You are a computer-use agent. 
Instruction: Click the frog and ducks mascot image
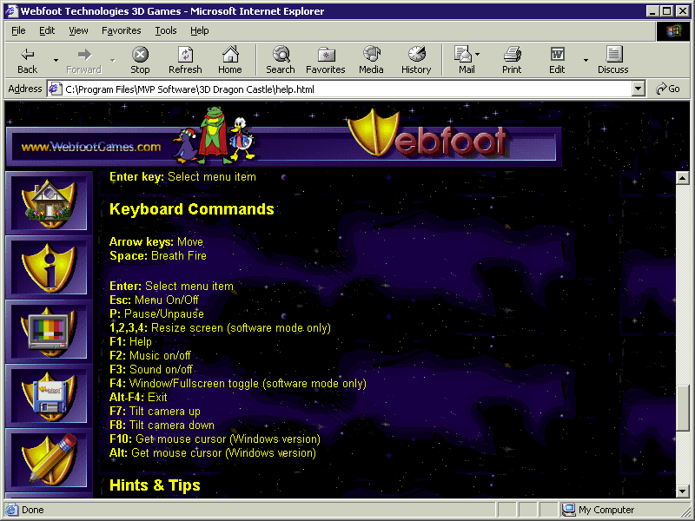pos(214,135)
